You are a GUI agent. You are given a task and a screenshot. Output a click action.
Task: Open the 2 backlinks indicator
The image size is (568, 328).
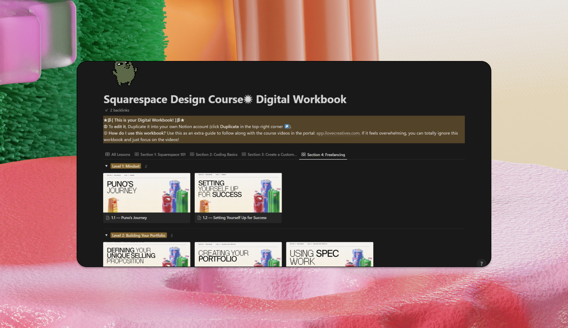pos(117,110)
